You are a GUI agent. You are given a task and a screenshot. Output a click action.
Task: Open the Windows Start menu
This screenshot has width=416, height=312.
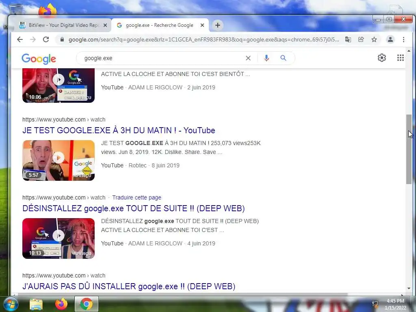tap(10, 304)
